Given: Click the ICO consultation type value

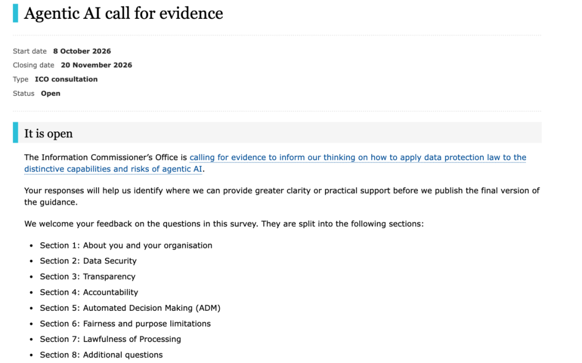Looking at the screenshot, I should pos(66,79).
